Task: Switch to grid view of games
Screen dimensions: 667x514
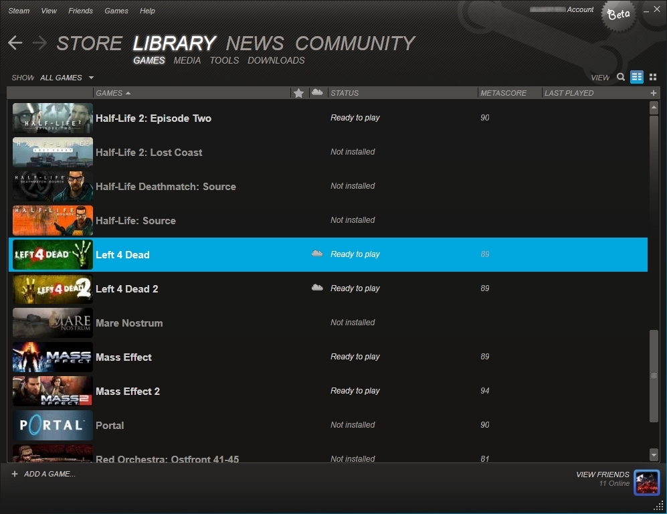Action: coord(652,77)
